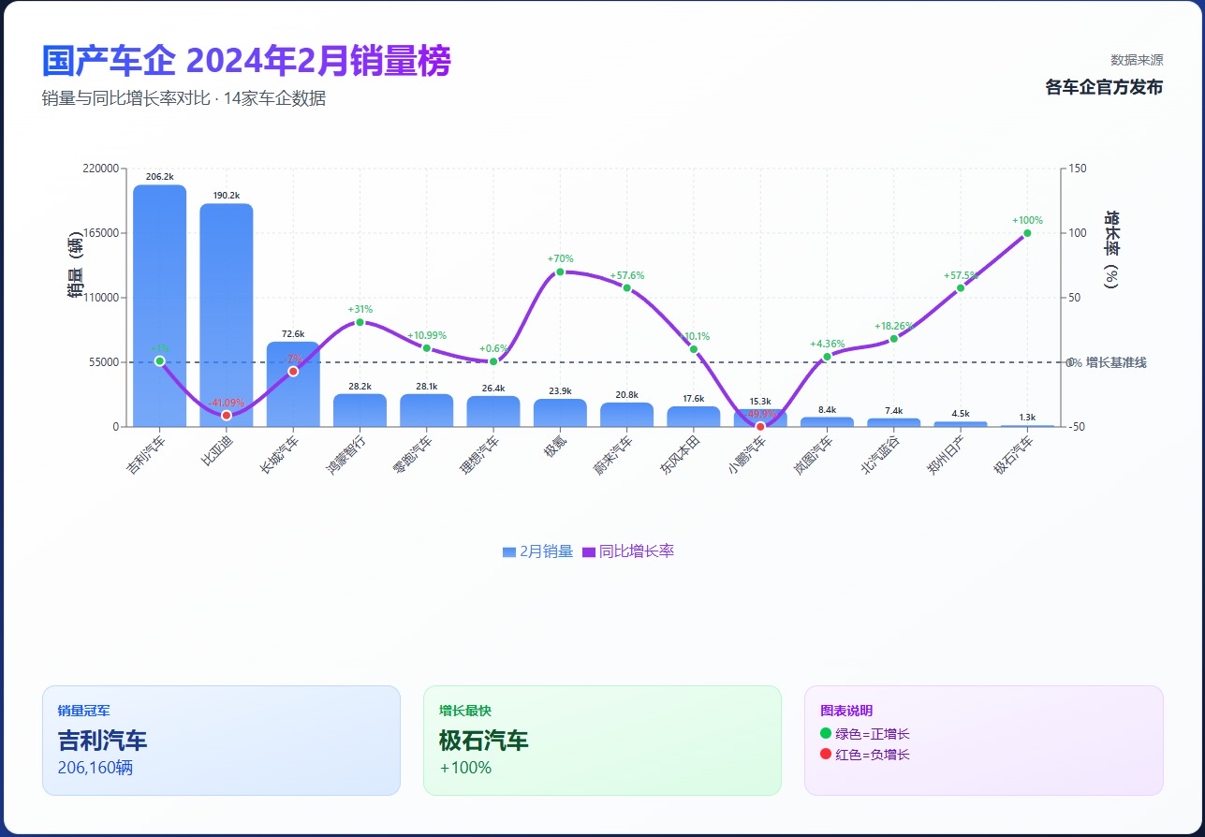This screenshot has height=837, width=1205.
Task: Click the red -49.9% point for 小鹏汽车
Action: 760,427
